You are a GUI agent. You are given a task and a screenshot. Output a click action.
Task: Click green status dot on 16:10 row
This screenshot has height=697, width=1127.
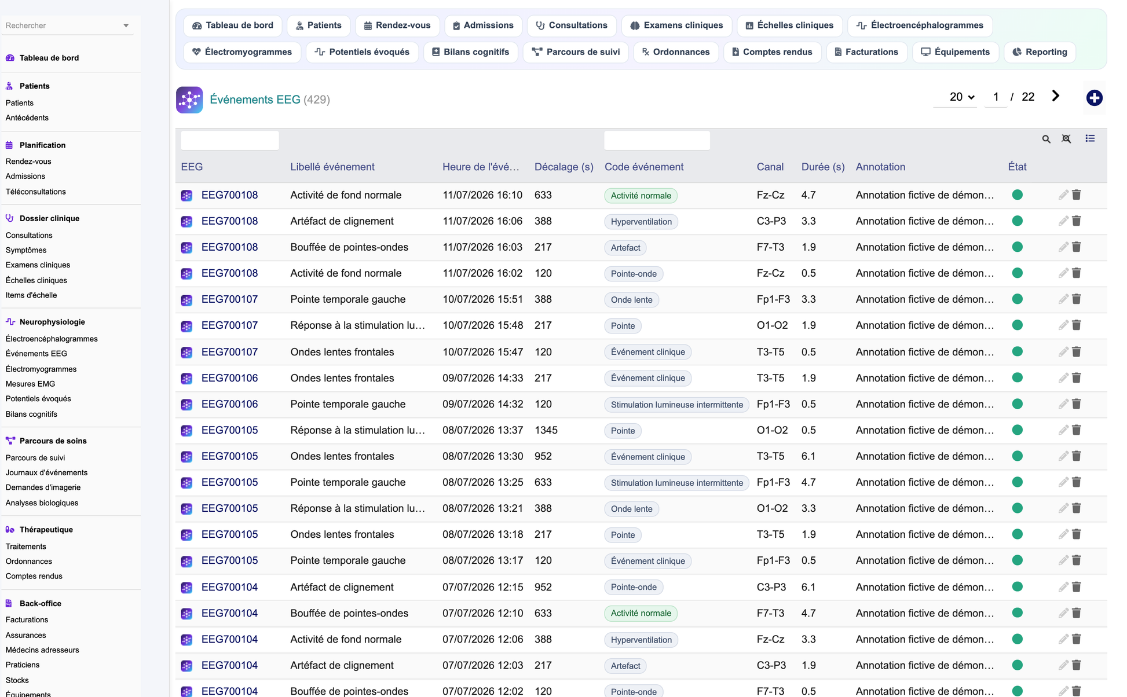click(1017, 195)
